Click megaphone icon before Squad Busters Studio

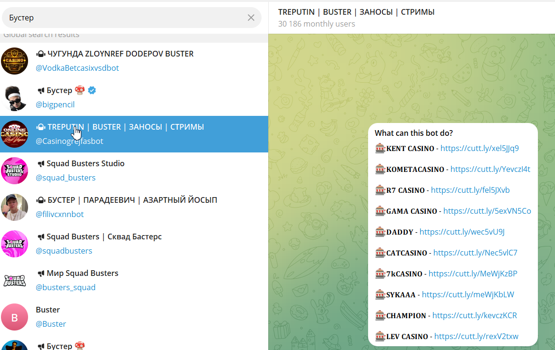coord(41,164)
